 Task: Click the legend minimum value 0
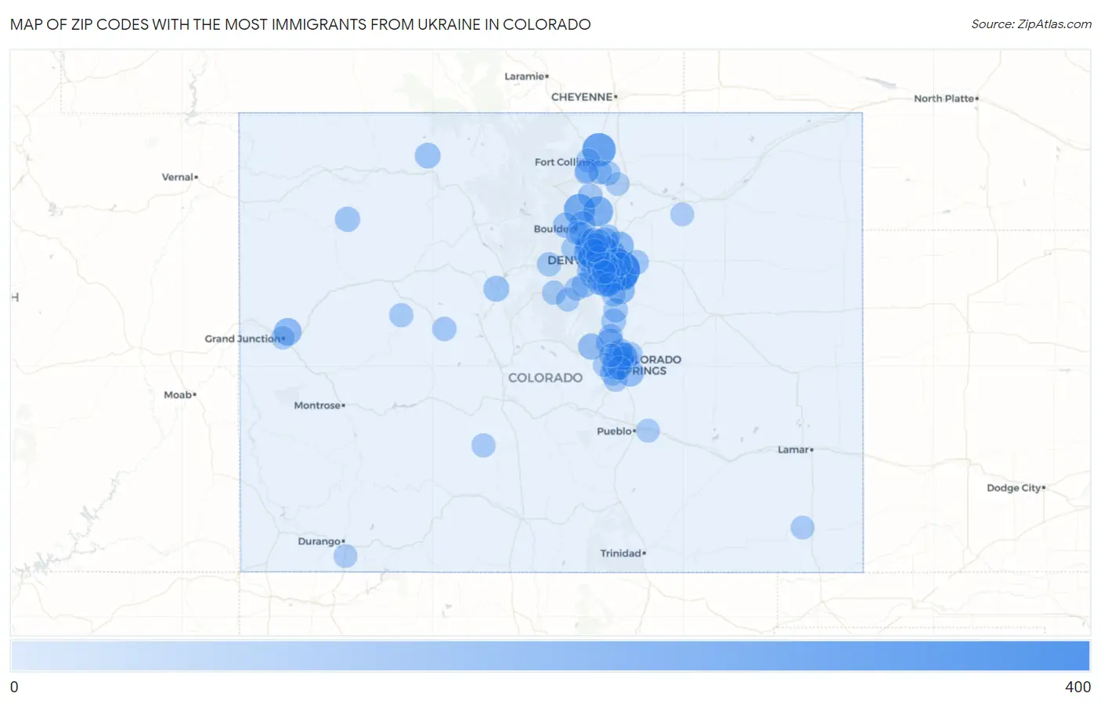click(14, 687)
